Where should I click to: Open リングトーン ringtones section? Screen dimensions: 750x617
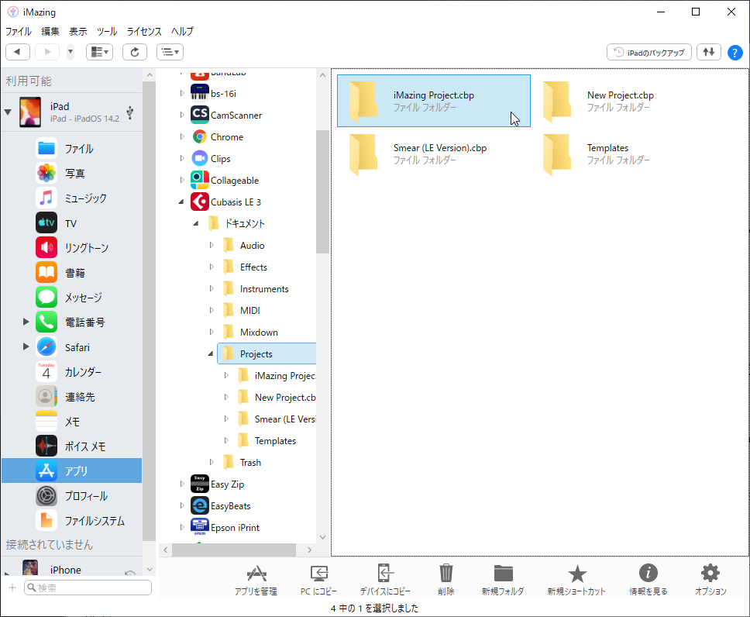click(x=72, y=247)
